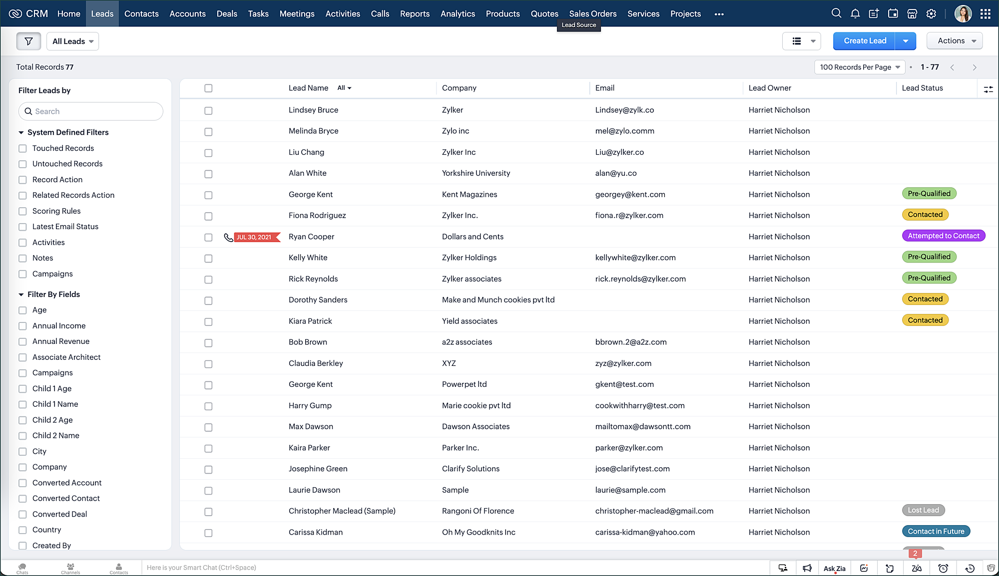Click the quick create record icon
This screenshot has width=999, height=576.
point(874,13)
